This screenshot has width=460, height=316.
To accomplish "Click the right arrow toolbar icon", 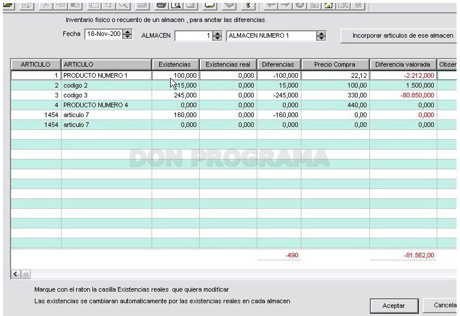I will pos(285,5).
